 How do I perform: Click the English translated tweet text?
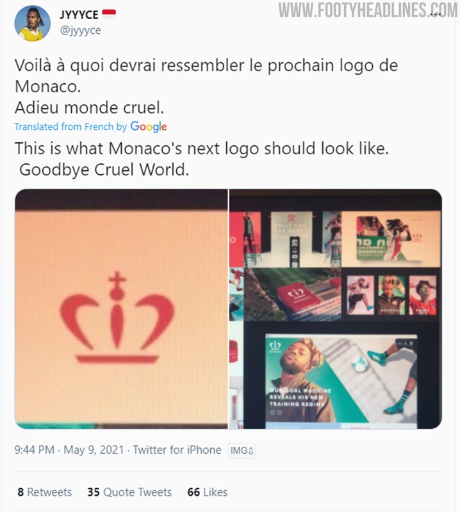click(x=202, y=159)
